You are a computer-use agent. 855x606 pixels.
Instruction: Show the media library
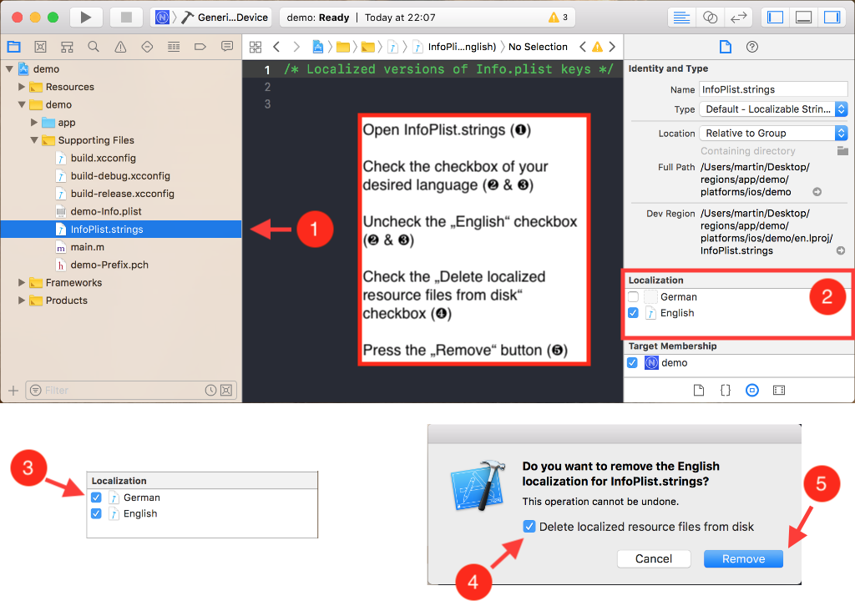click(x=779, y=390)
